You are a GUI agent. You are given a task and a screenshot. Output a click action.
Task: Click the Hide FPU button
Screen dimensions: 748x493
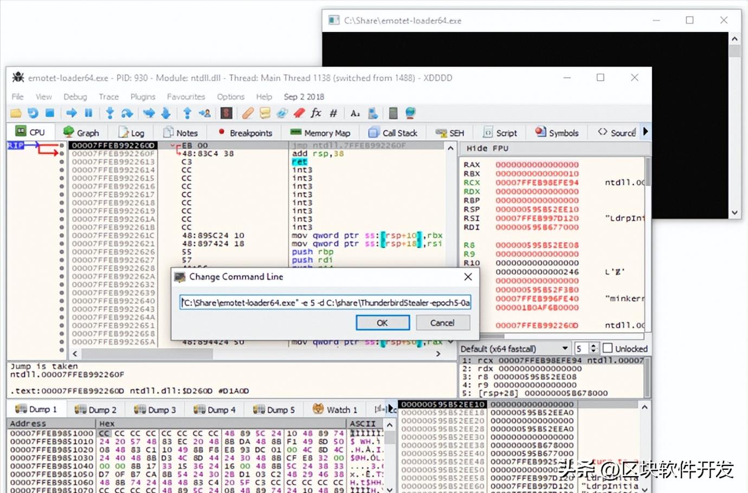click(x=487, y=148)
